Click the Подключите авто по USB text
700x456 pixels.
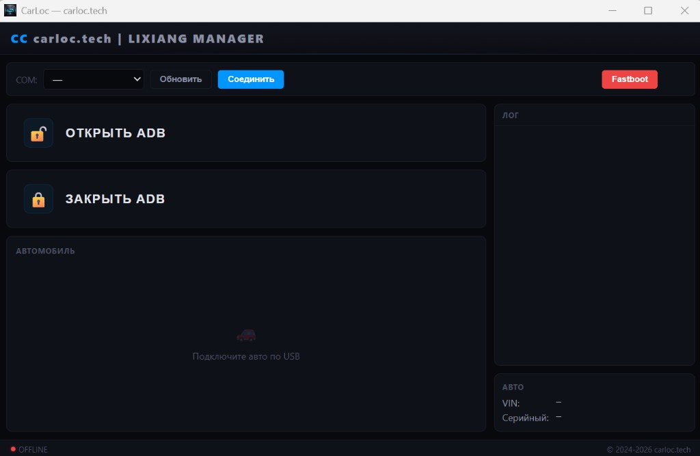(x=246, y=356)
